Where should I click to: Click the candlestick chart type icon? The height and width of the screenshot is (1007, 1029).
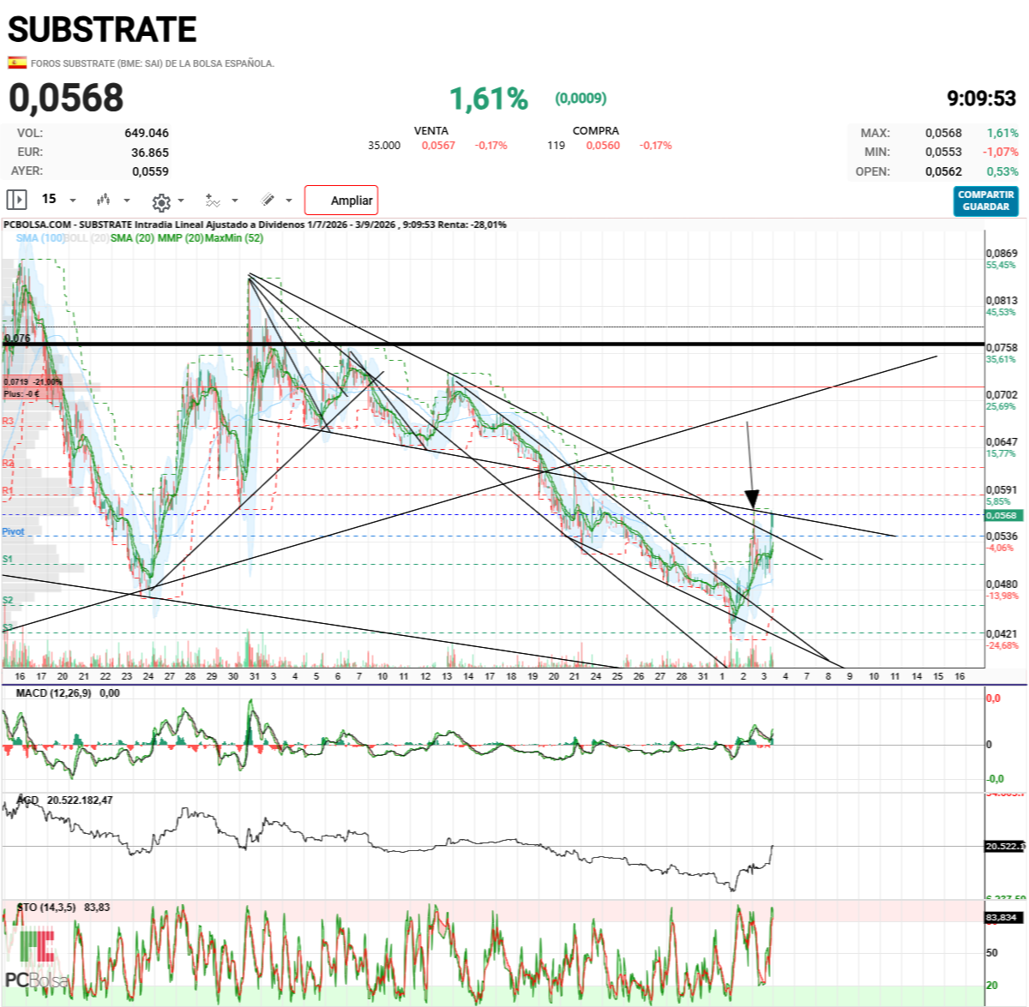pos(104,200)
